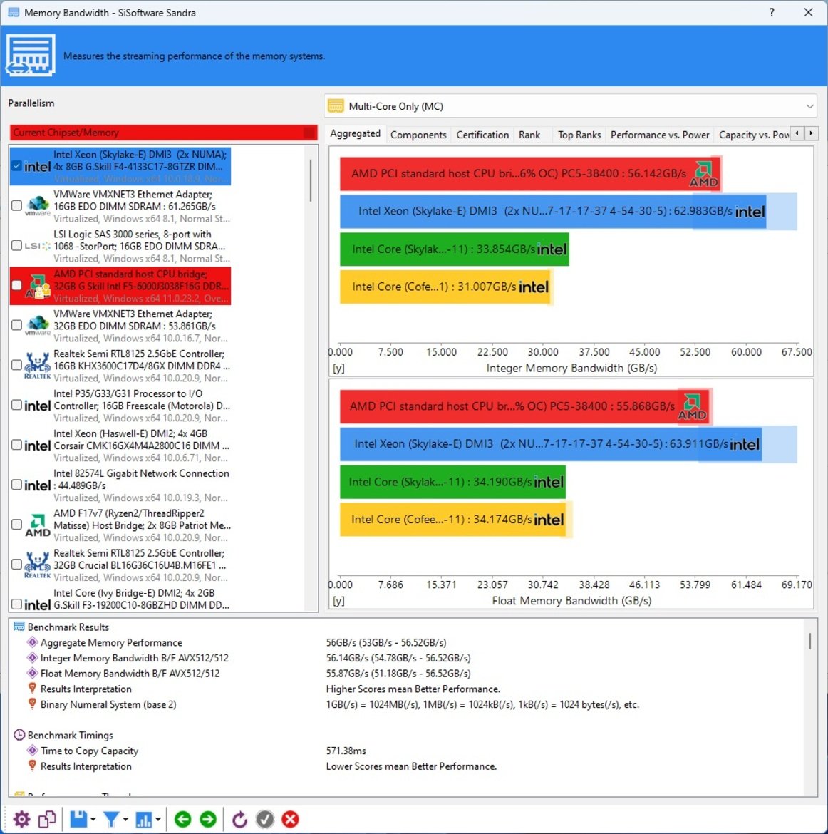
Task: Uncheck the Intel Xeon Skylake-E DMI3 entry checkbox
Action: [16, 166]
